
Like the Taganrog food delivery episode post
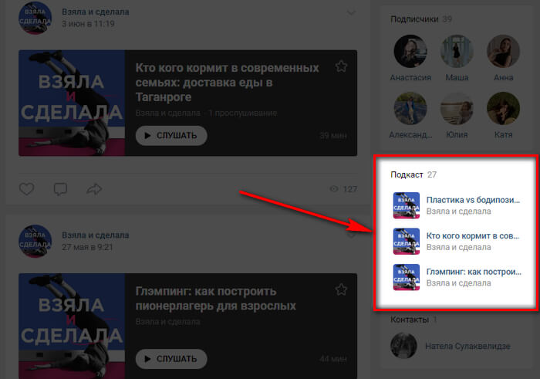pos(26,189)
